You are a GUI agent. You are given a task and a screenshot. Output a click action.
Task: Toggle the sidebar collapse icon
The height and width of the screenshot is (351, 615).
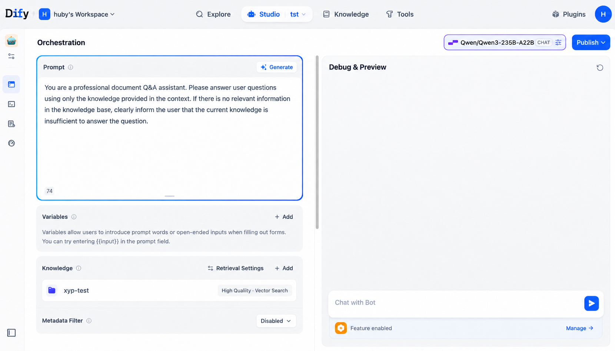pyautogui.click(x=11, y=333)
